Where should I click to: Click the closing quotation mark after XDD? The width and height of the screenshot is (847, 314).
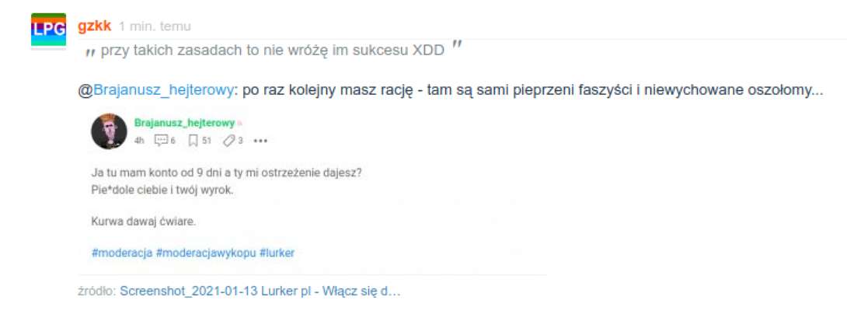click(457, 46)
